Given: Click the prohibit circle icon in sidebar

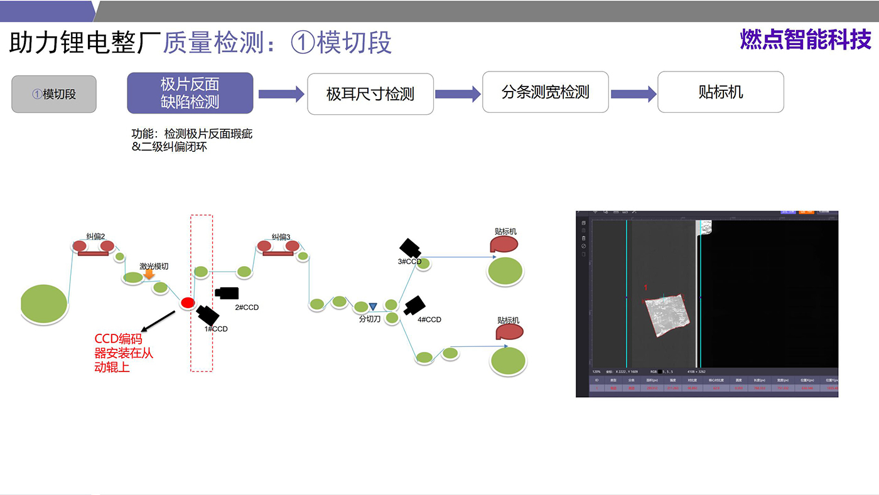Looking at the screenshot, I should [584, 246].
